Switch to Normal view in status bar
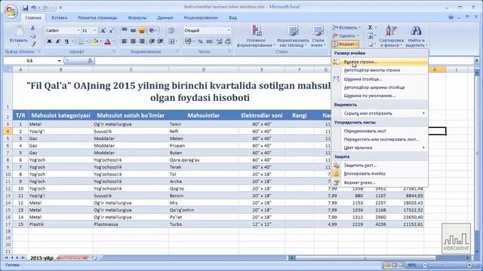This screenshot has width=483, height=271. pos(387,265)
